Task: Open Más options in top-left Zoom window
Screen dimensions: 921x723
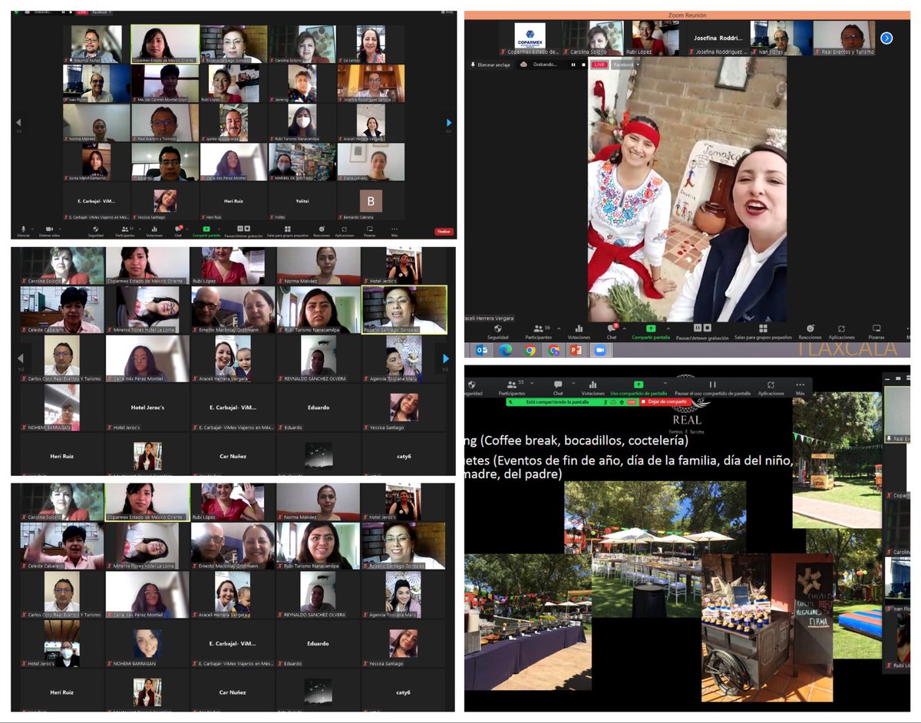Action: 394,231
